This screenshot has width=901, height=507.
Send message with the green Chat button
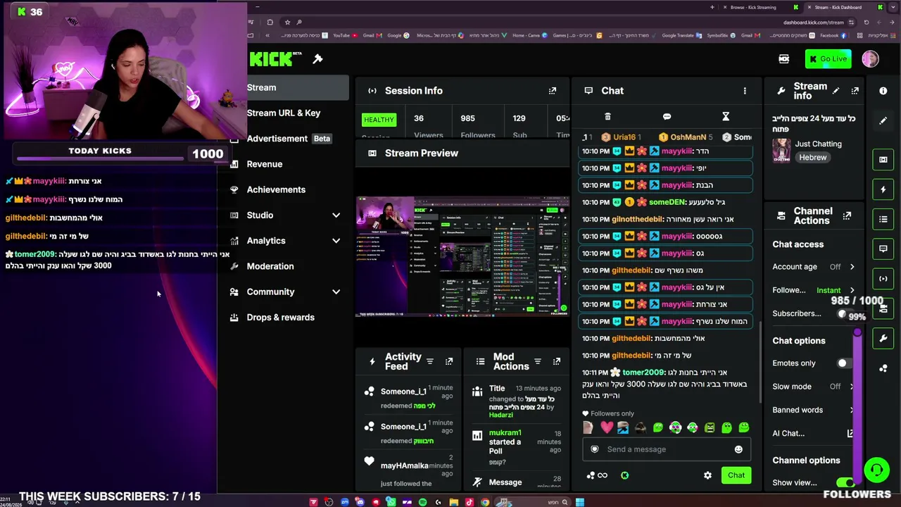(736, 475)
